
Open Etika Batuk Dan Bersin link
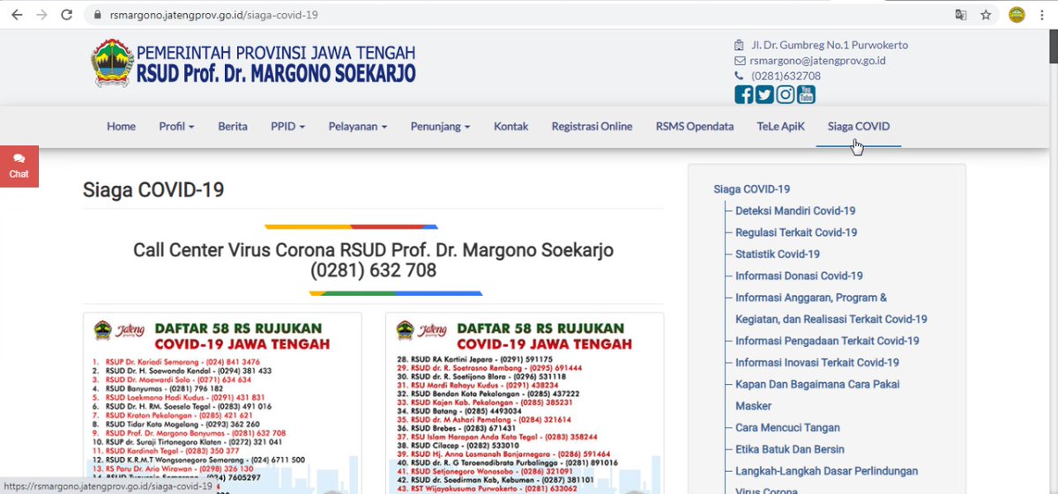[791, 449]
